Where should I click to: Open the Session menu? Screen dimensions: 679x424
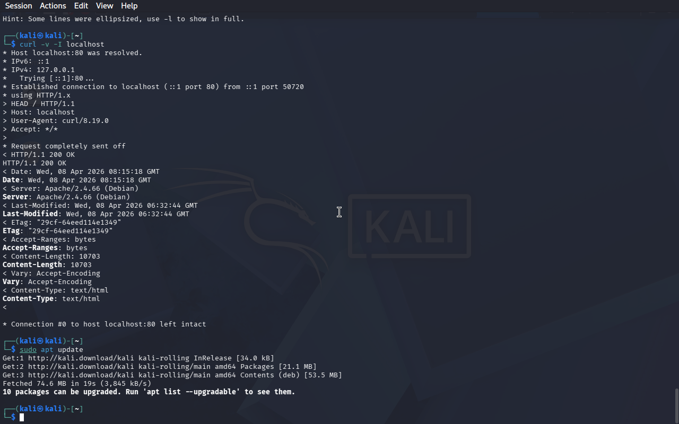point(19,6)
